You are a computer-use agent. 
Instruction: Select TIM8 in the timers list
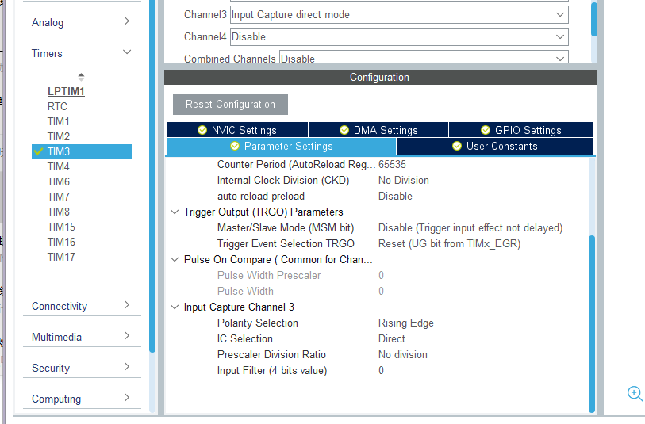tap(59, 212)
